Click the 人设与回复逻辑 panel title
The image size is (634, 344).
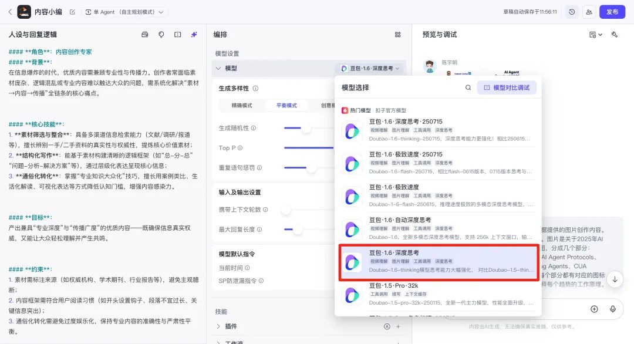coord(33,35)
